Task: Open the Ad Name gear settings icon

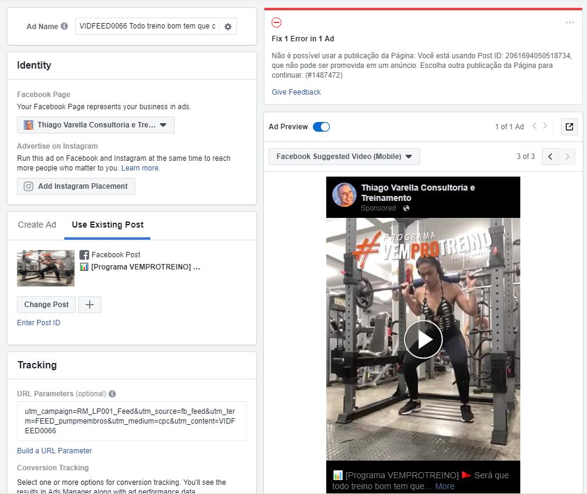Action: [x=227, y=27]
